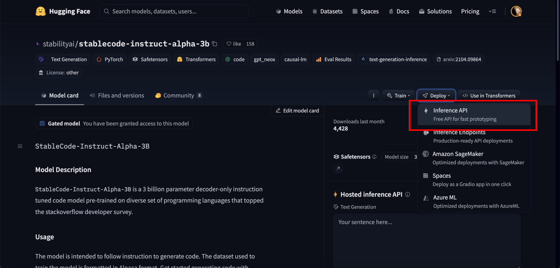Click the table of contents icon
The height and width of the screenshot is (268, 560).
pyautogui.click(x=20, y=146)
